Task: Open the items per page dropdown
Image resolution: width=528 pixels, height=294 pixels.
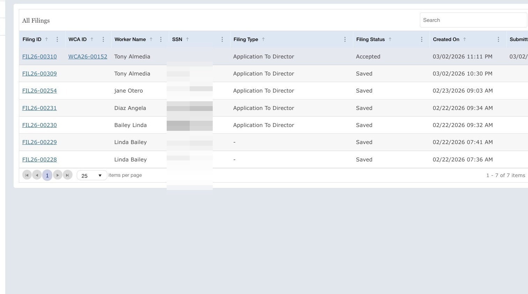Action: click(92, 175)
